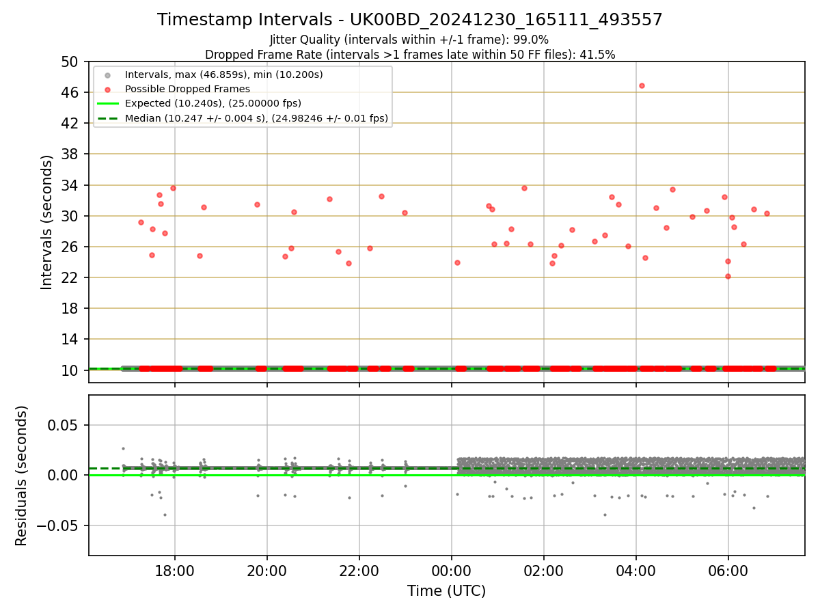820x615 pixels.
Task: Click the red dot marker for Possible Dropped Frames
Action: click(107, 89)
